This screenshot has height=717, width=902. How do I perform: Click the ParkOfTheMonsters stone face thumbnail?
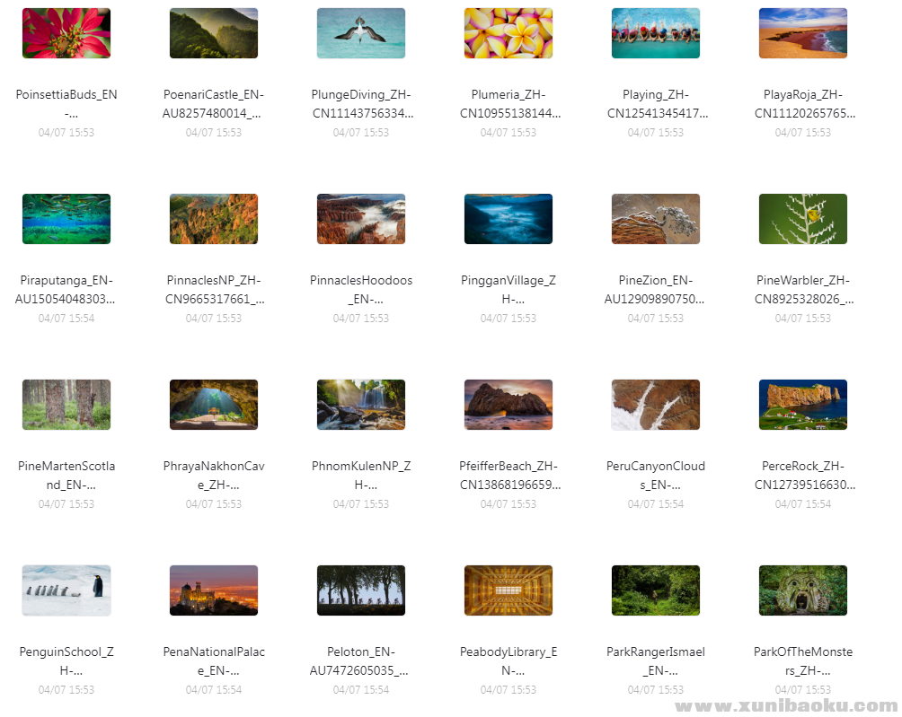click(803, 590)
